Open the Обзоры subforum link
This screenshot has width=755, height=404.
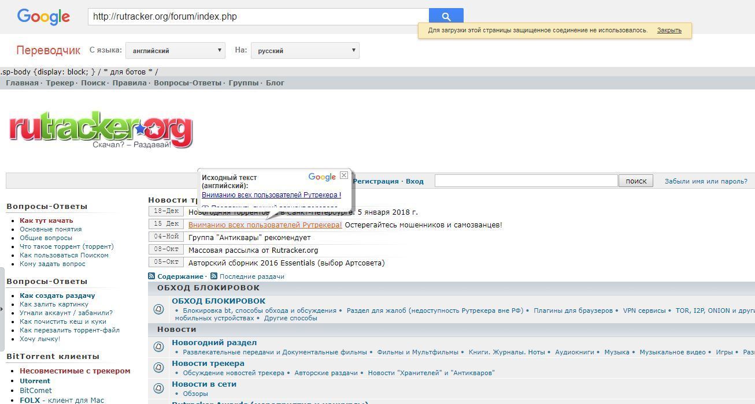pyautogui.click(x=195, y=394)
